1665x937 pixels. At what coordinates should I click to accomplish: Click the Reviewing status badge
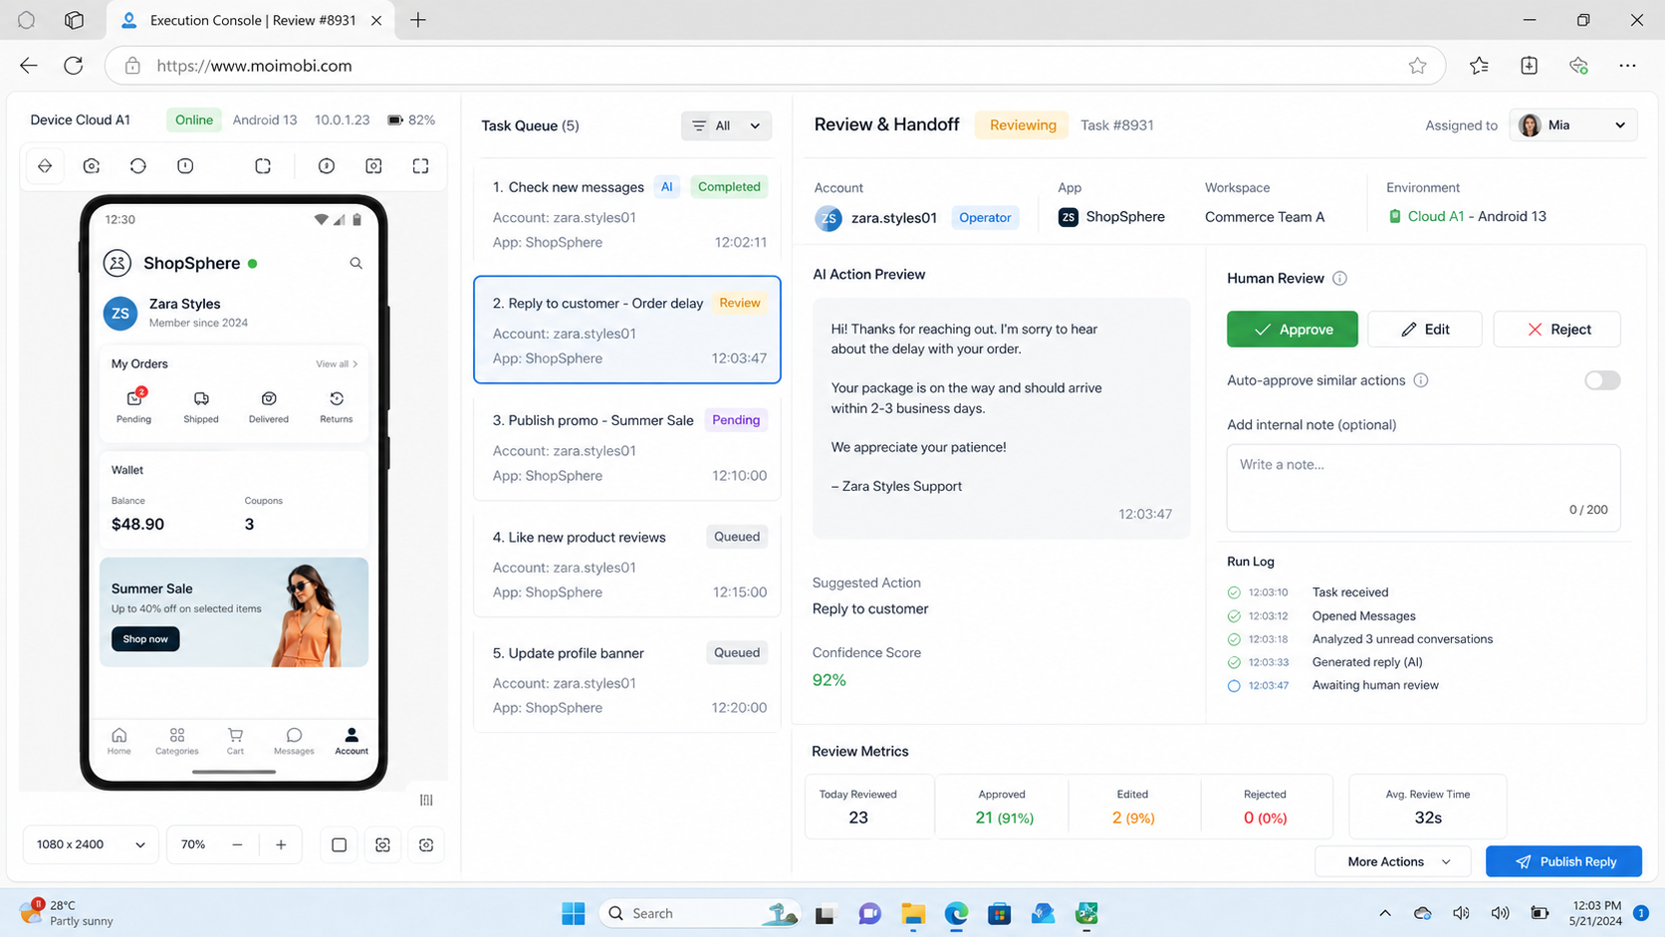coord(1022,124)
